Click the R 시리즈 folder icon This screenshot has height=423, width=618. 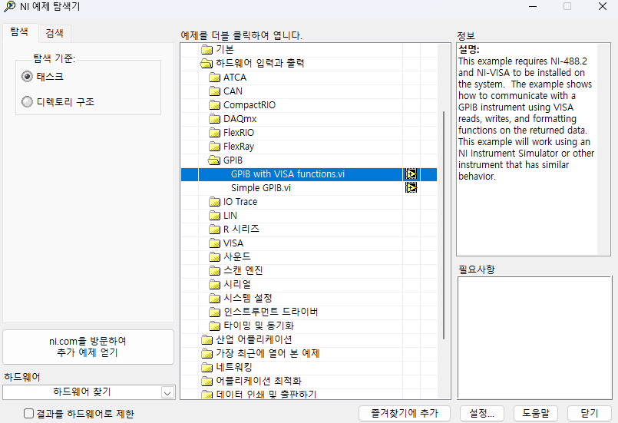[214, 230]
